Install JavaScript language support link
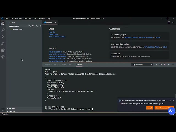The width and height of the screenshot is (176, 132). click(x=128, y=37)
